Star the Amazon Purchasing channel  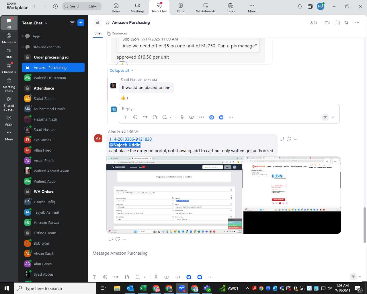click(x=108, y=22)
